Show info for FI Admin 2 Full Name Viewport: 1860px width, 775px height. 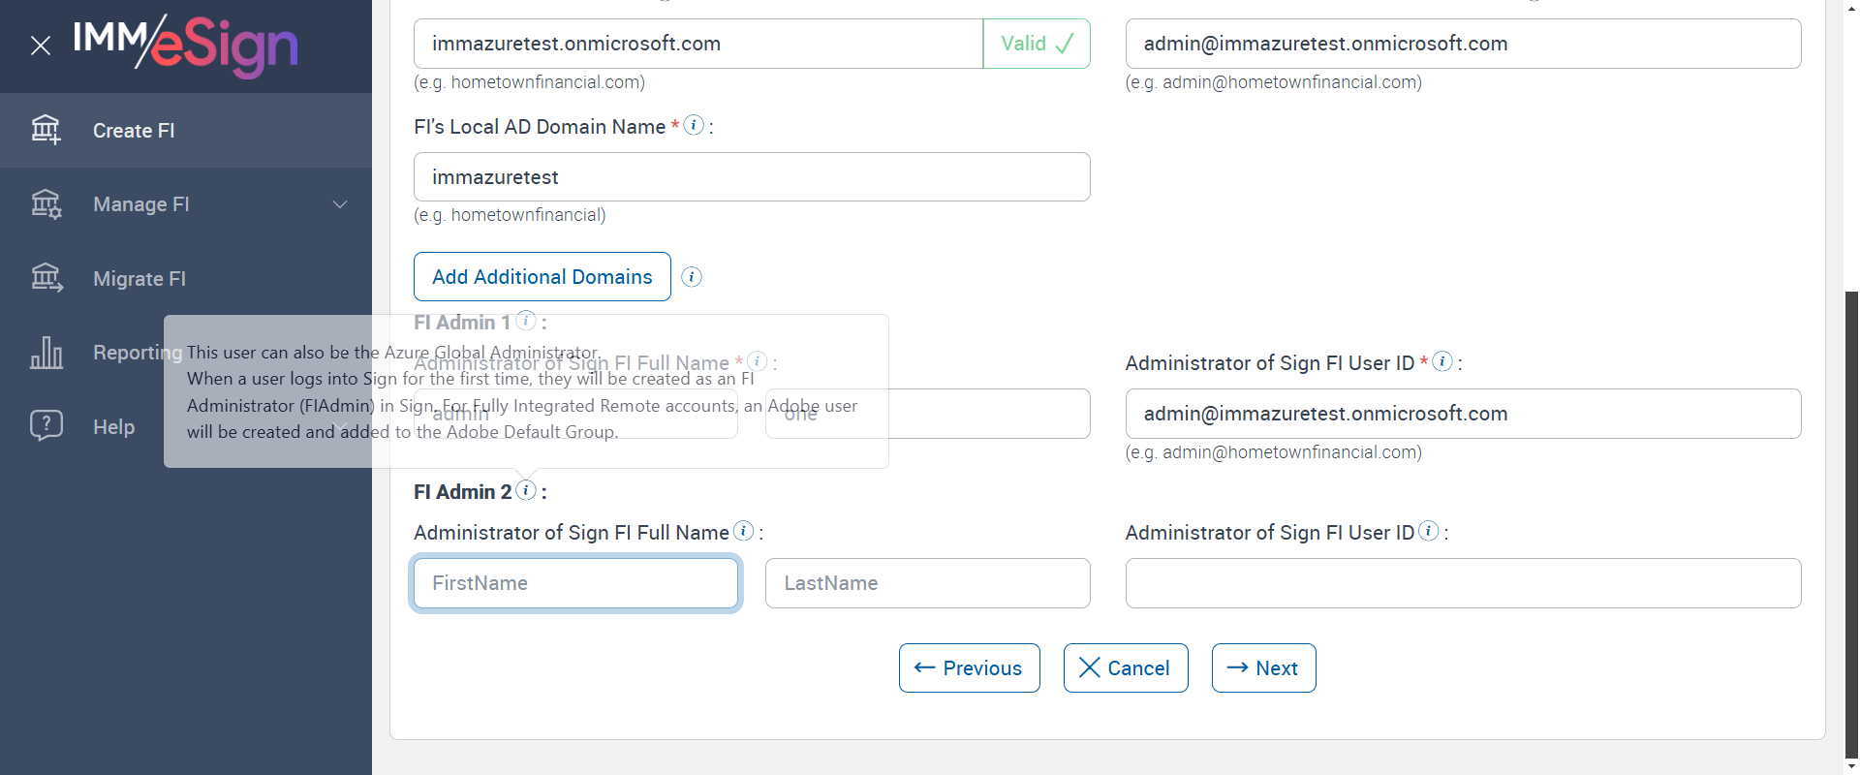743,531
